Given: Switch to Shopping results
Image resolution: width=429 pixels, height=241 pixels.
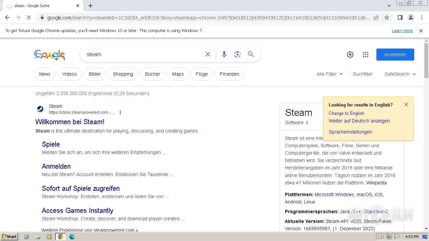Looking at the screenshot, I should 123,74.
